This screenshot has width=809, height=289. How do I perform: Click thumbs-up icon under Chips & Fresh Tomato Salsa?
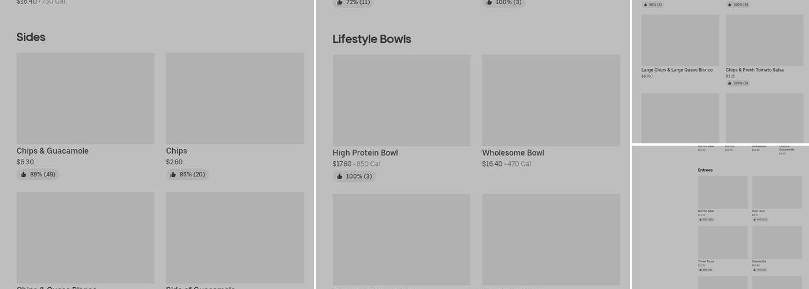(x=730, y=83)
